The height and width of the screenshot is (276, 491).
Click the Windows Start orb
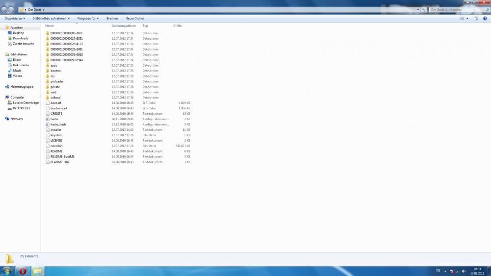coord(7,271)
